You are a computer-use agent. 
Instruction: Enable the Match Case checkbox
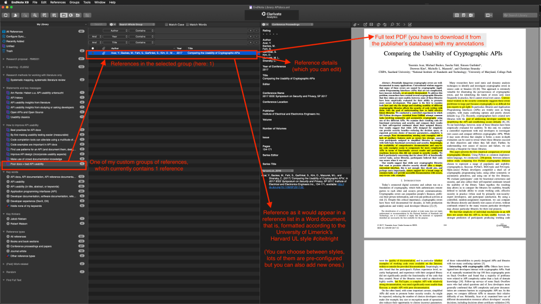coord(167,24)
